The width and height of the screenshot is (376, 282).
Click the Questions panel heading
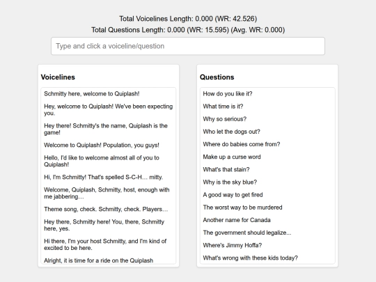[217, 77]
